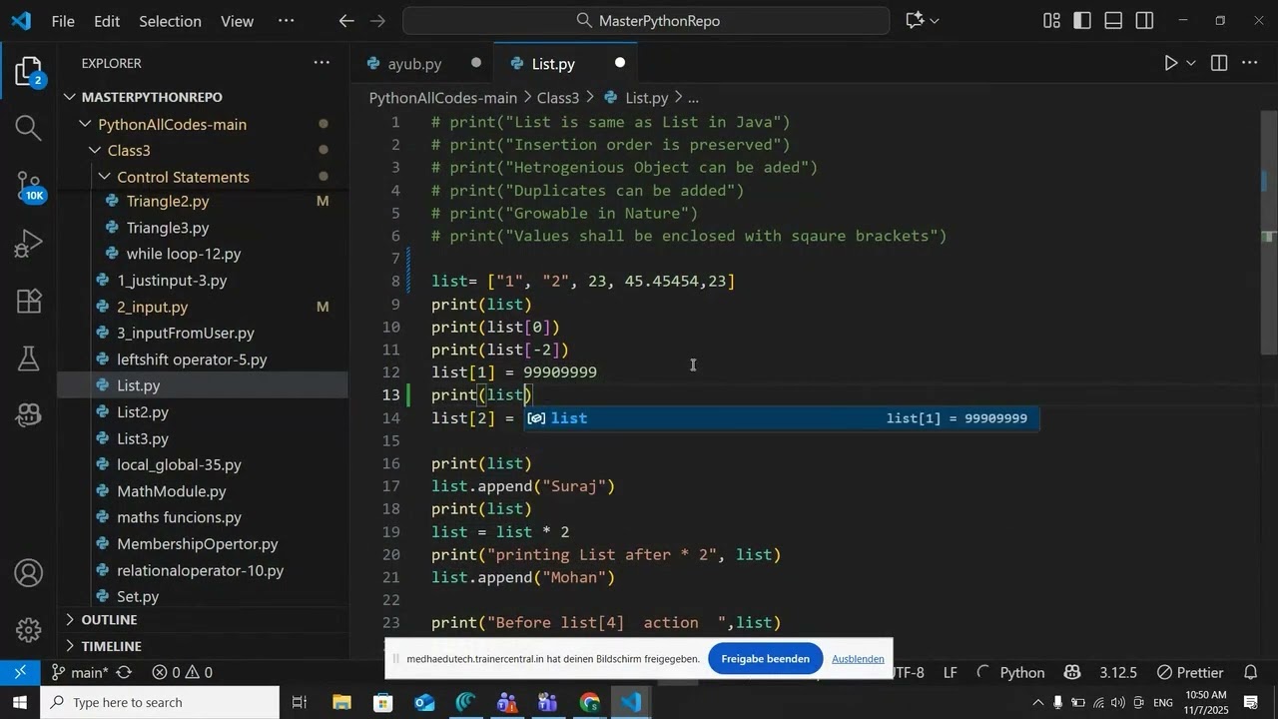
Task: Open the Search view in activity bar
Action: [28, 128]
